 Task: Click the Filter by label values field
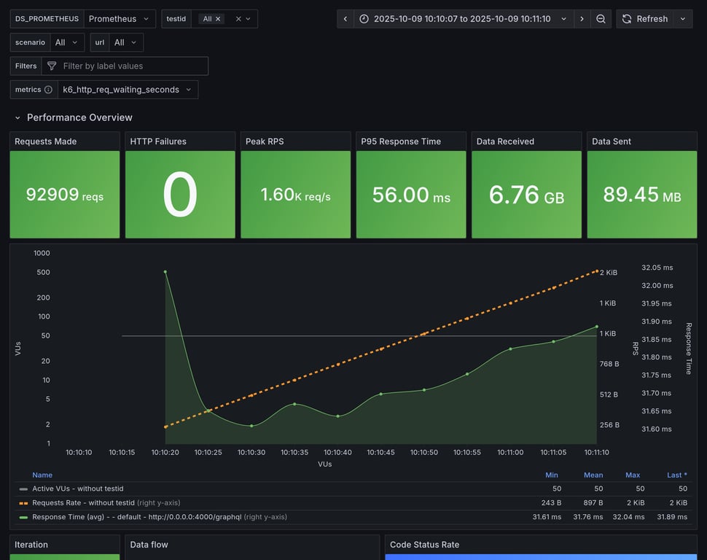tap(125, 66)
